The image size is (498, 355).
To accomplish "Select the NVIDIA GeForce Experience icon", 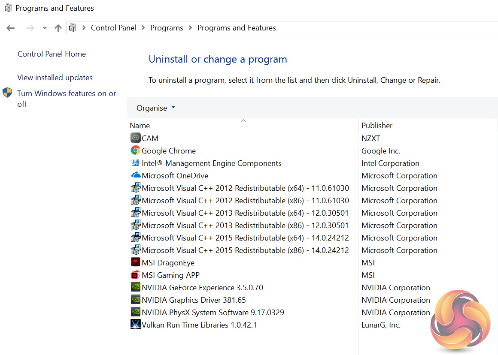I will point(135,287).
